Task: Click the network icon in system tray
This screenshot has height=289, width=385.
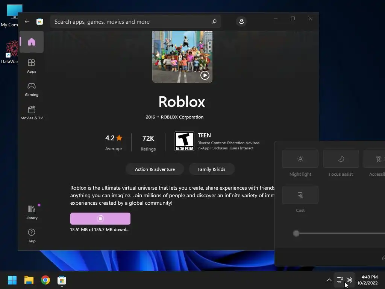Action: tap(340, 280)
